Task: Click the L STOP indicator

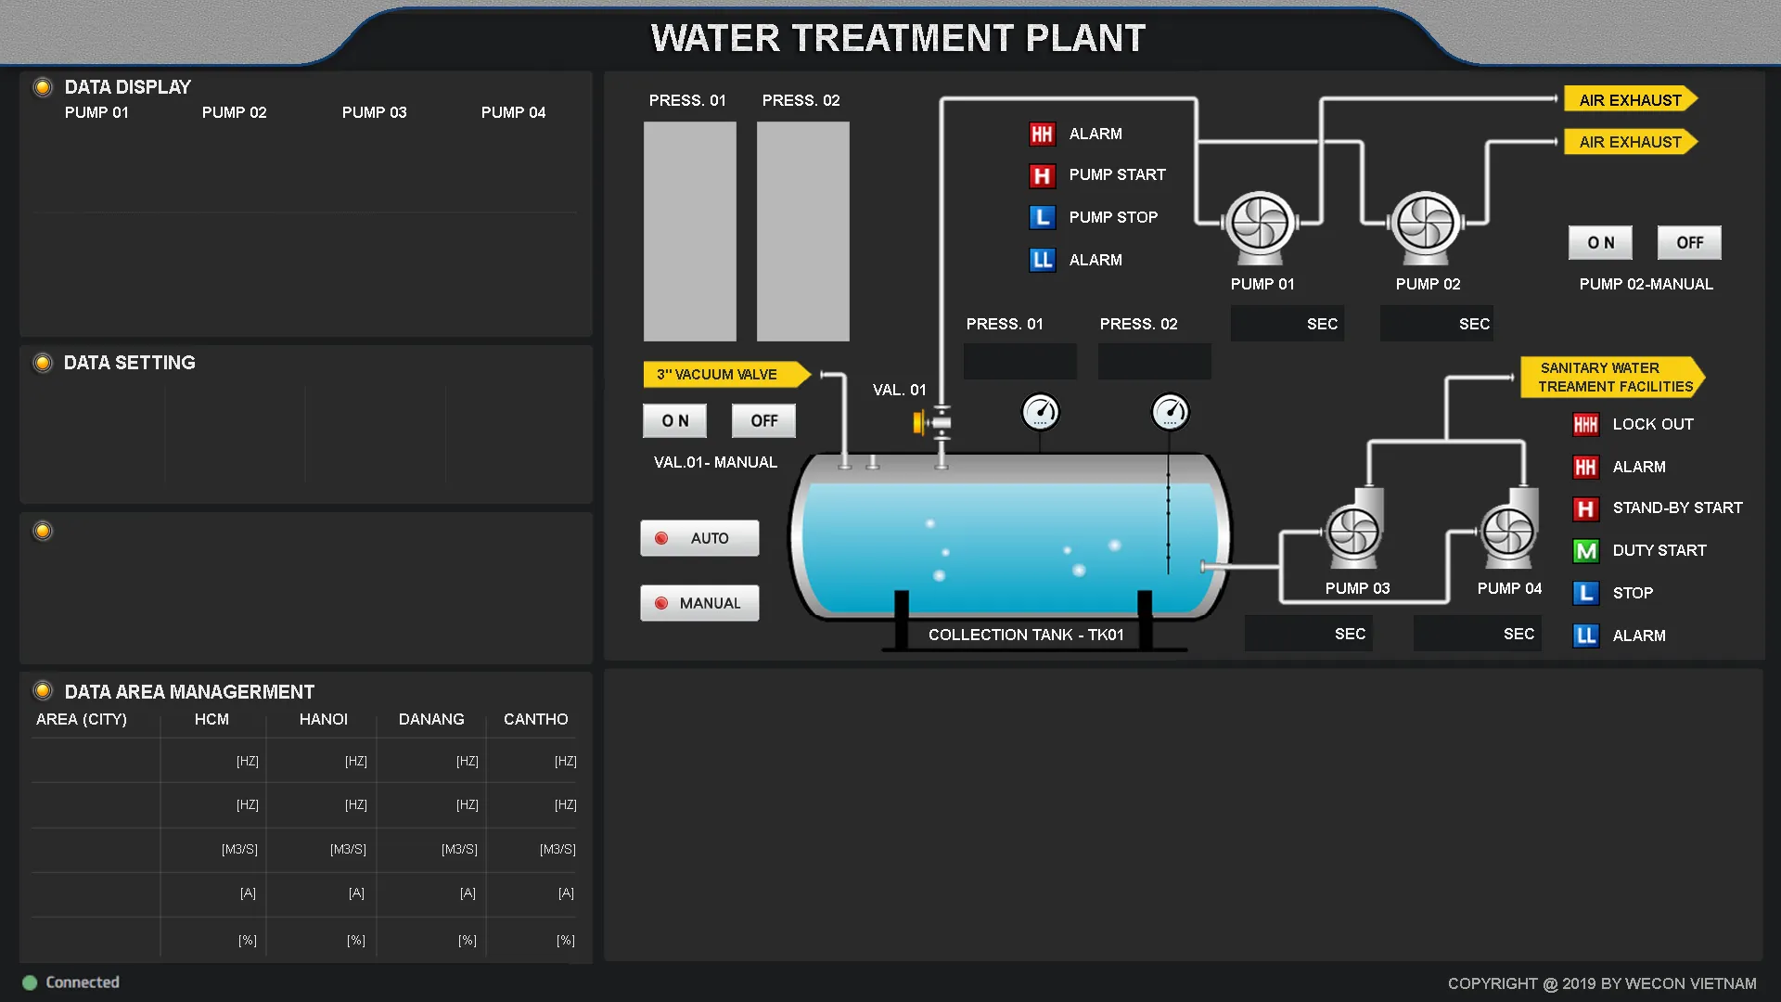Action: [1585, 593]
